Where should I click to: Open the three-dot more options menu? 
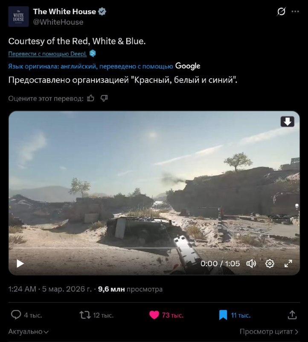295,12
